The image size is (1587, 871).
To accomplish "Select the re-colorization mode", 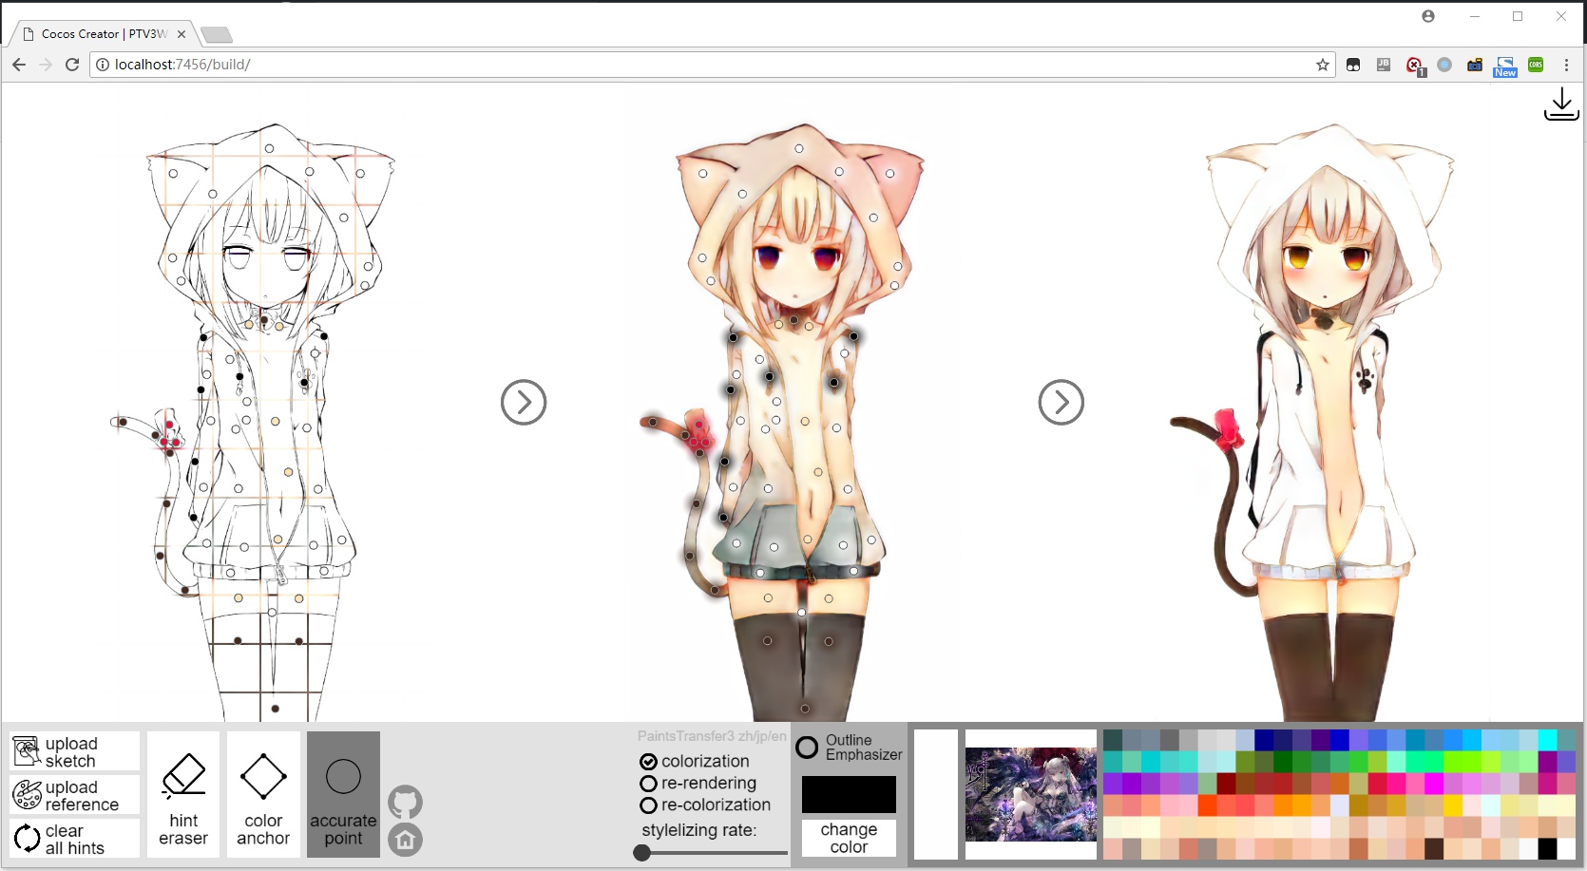I will 705,805.
